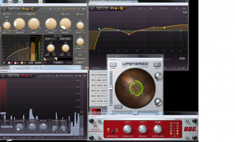
Task: Toggle Pro-C side chain L/R M/S switch
Action: [65, 39]
